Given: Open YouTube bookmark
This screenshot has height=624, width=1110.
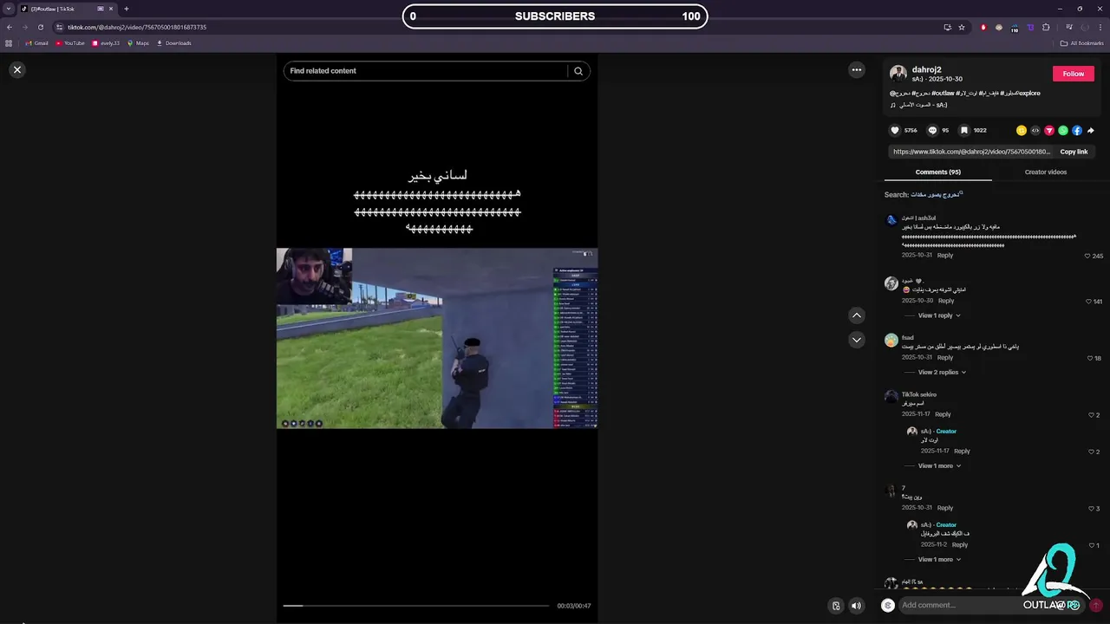Looking at the screenshot, I should 69,43.
